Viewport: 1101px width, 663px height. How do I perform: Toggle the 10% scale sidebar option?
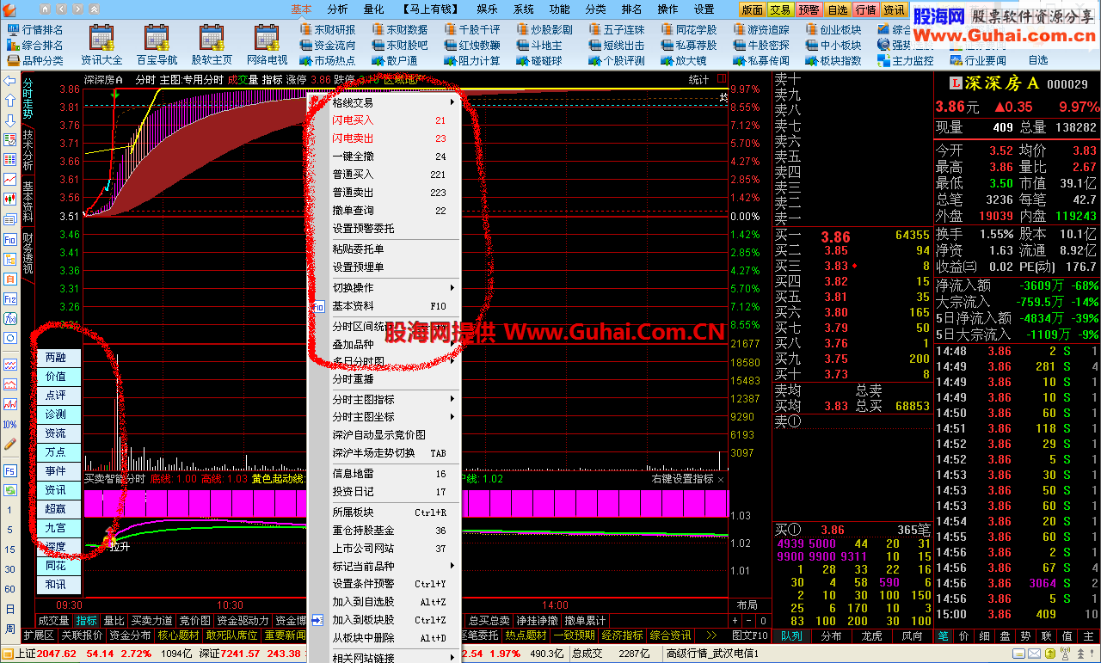(9, 425)
